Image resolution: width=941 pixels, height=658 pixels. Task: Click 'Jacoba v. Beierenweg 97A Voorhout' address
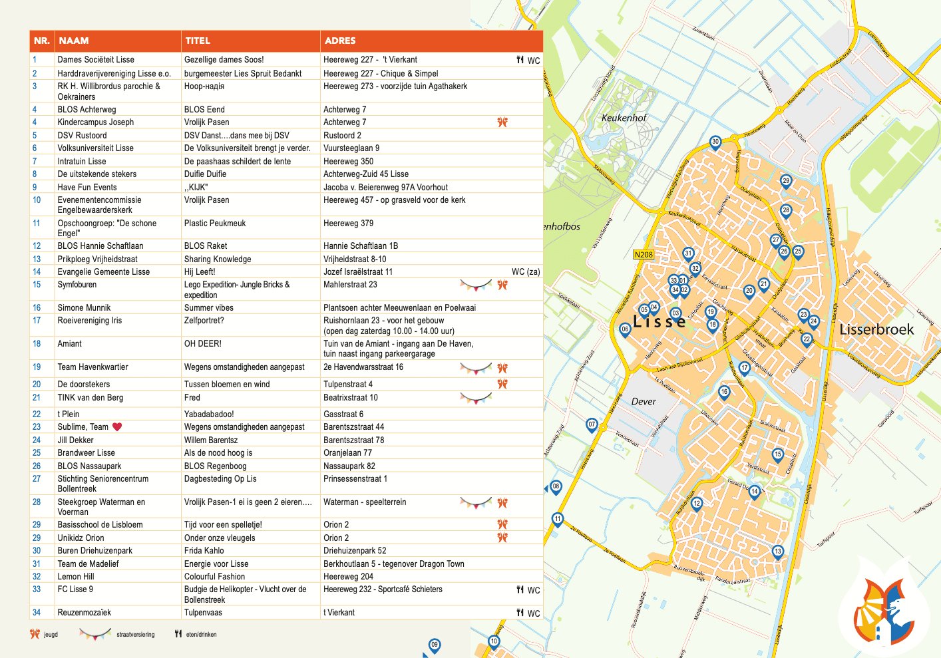coord(386,188)
